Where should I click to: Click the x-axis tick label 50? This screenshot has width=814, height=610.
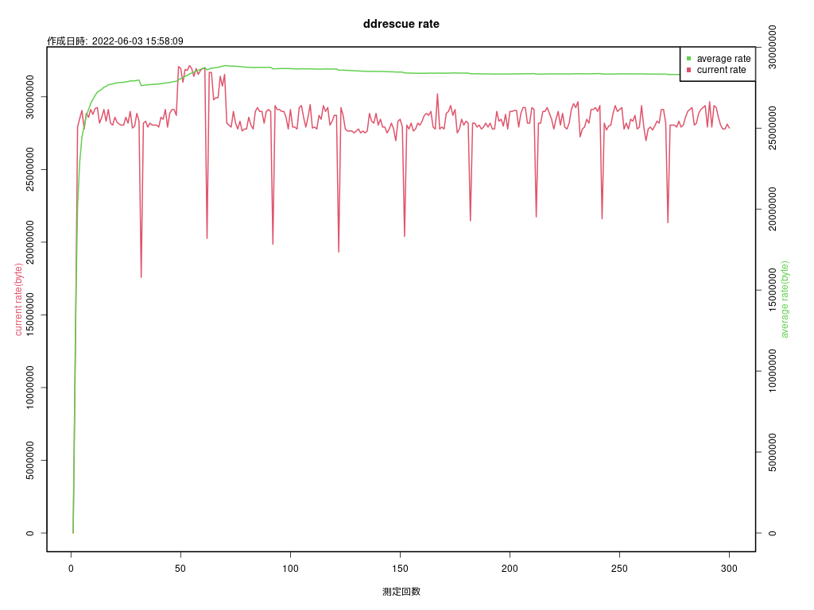point(180,569)
